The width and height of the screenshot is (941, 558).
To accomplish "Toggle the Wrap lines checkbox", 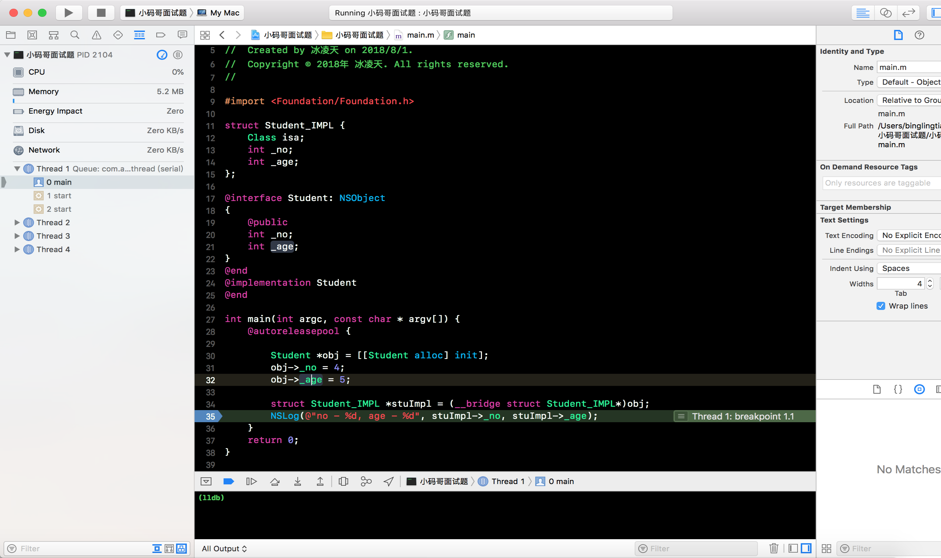I will (881, 306).
